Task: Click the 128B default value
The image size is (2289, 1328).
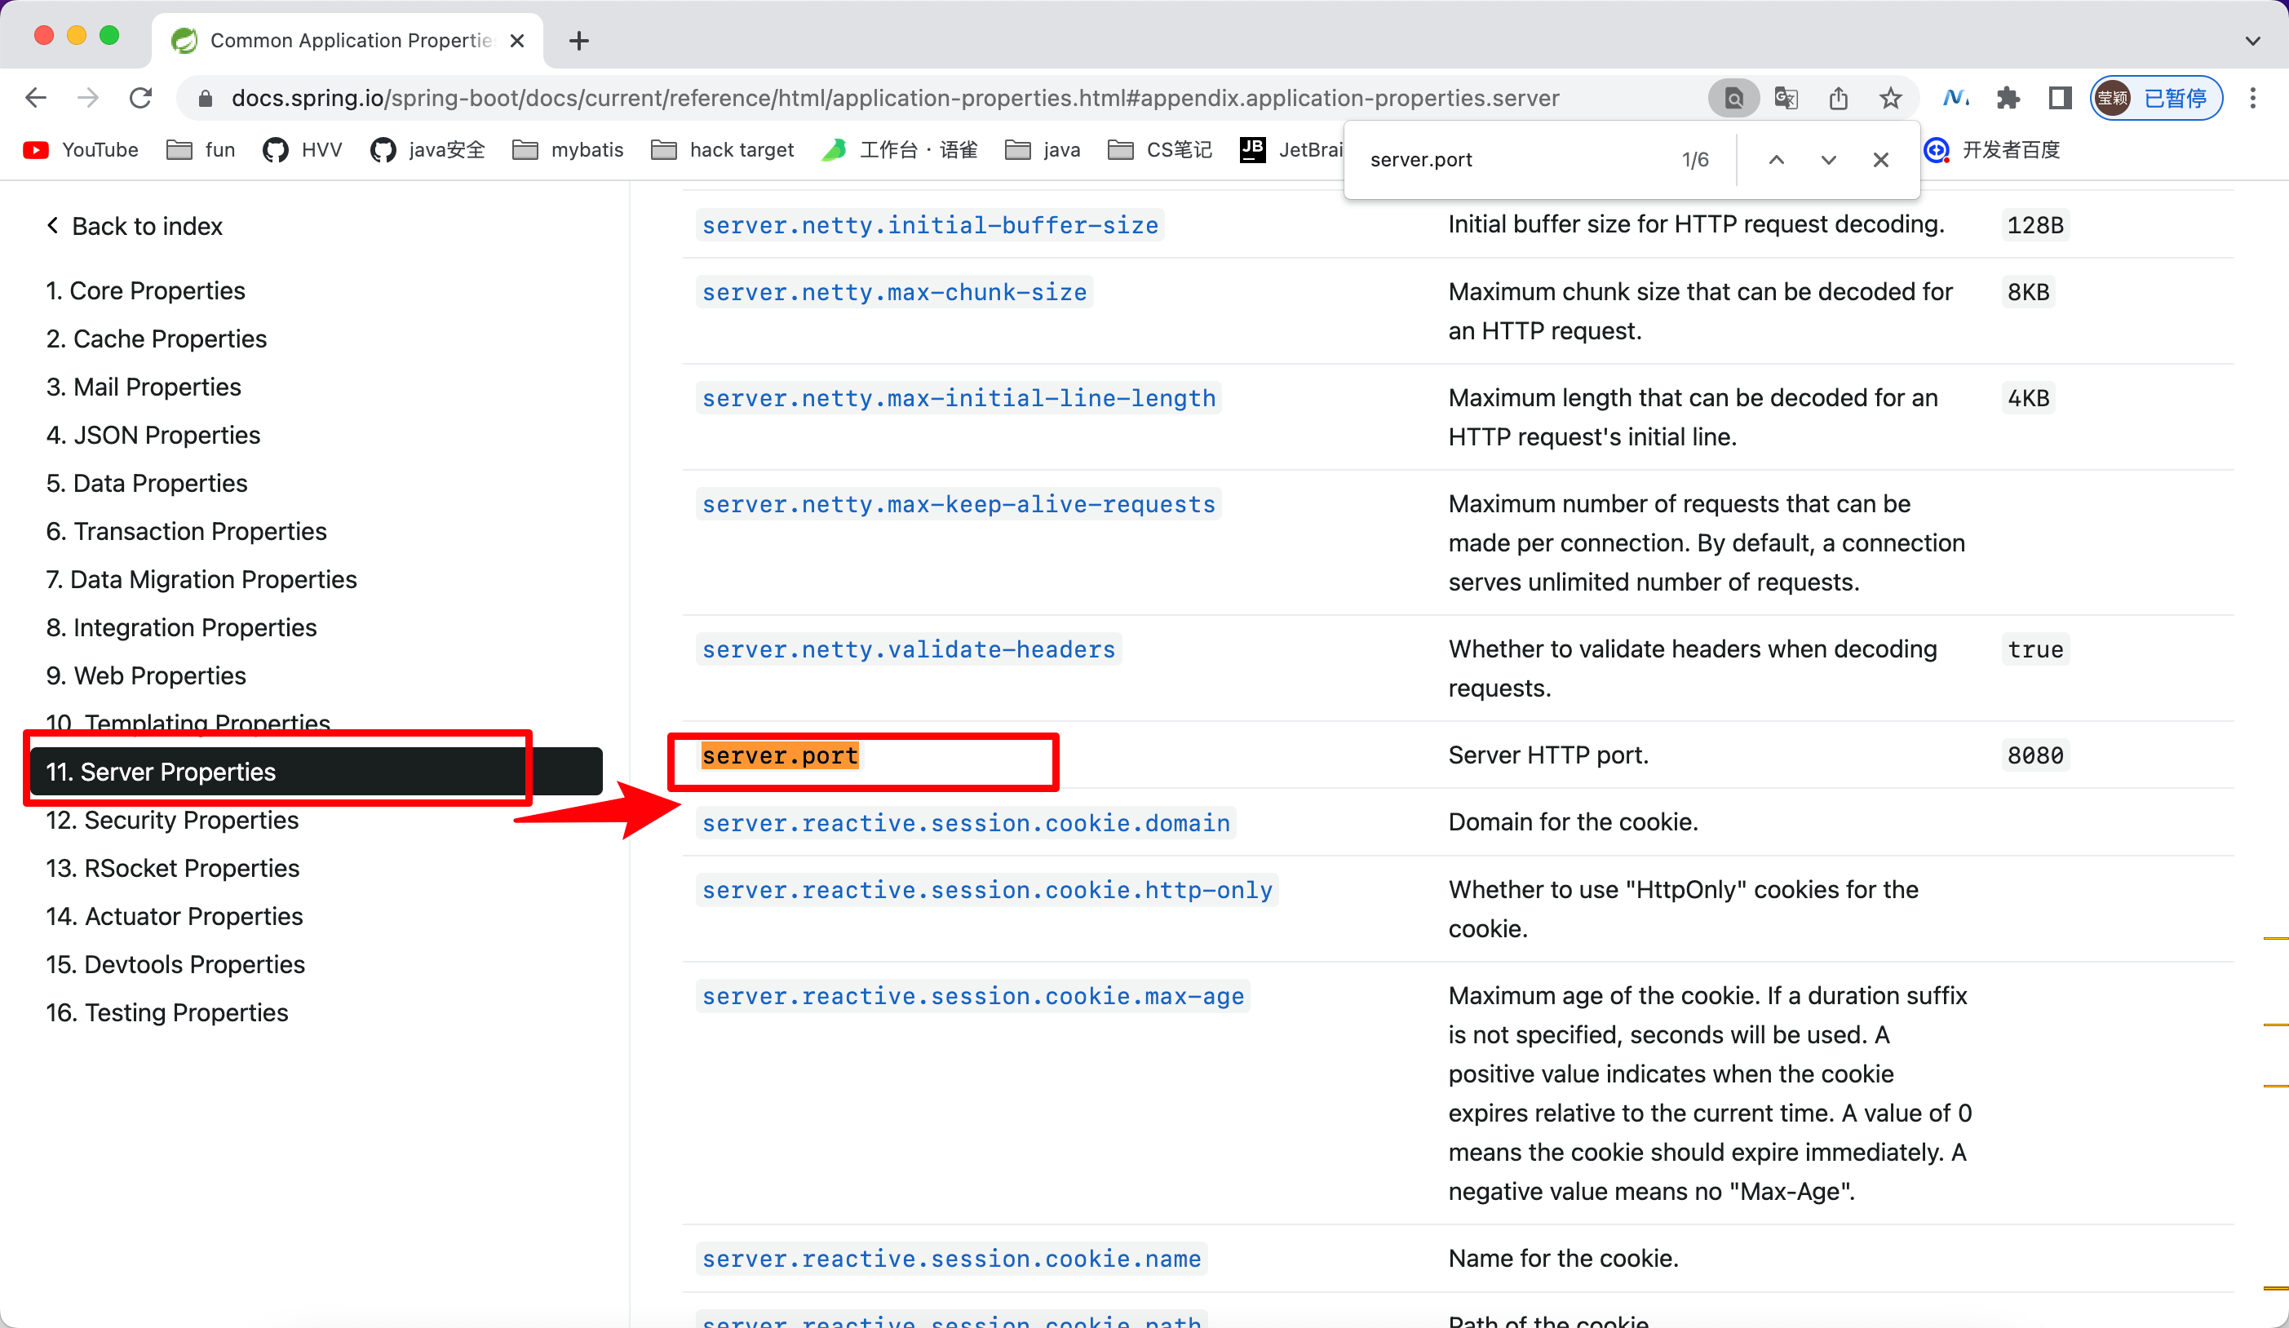Action: (2034, 224)
